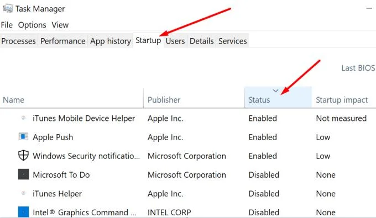Click Apple Inc. publisher for iTunes Helper
This screenshot has height=218, width=376.
165,194
